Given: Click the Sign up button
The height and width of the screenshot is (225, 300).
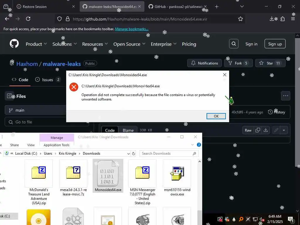Looking at the screenshot, I should pyautogui.click(x=275, y=44).
